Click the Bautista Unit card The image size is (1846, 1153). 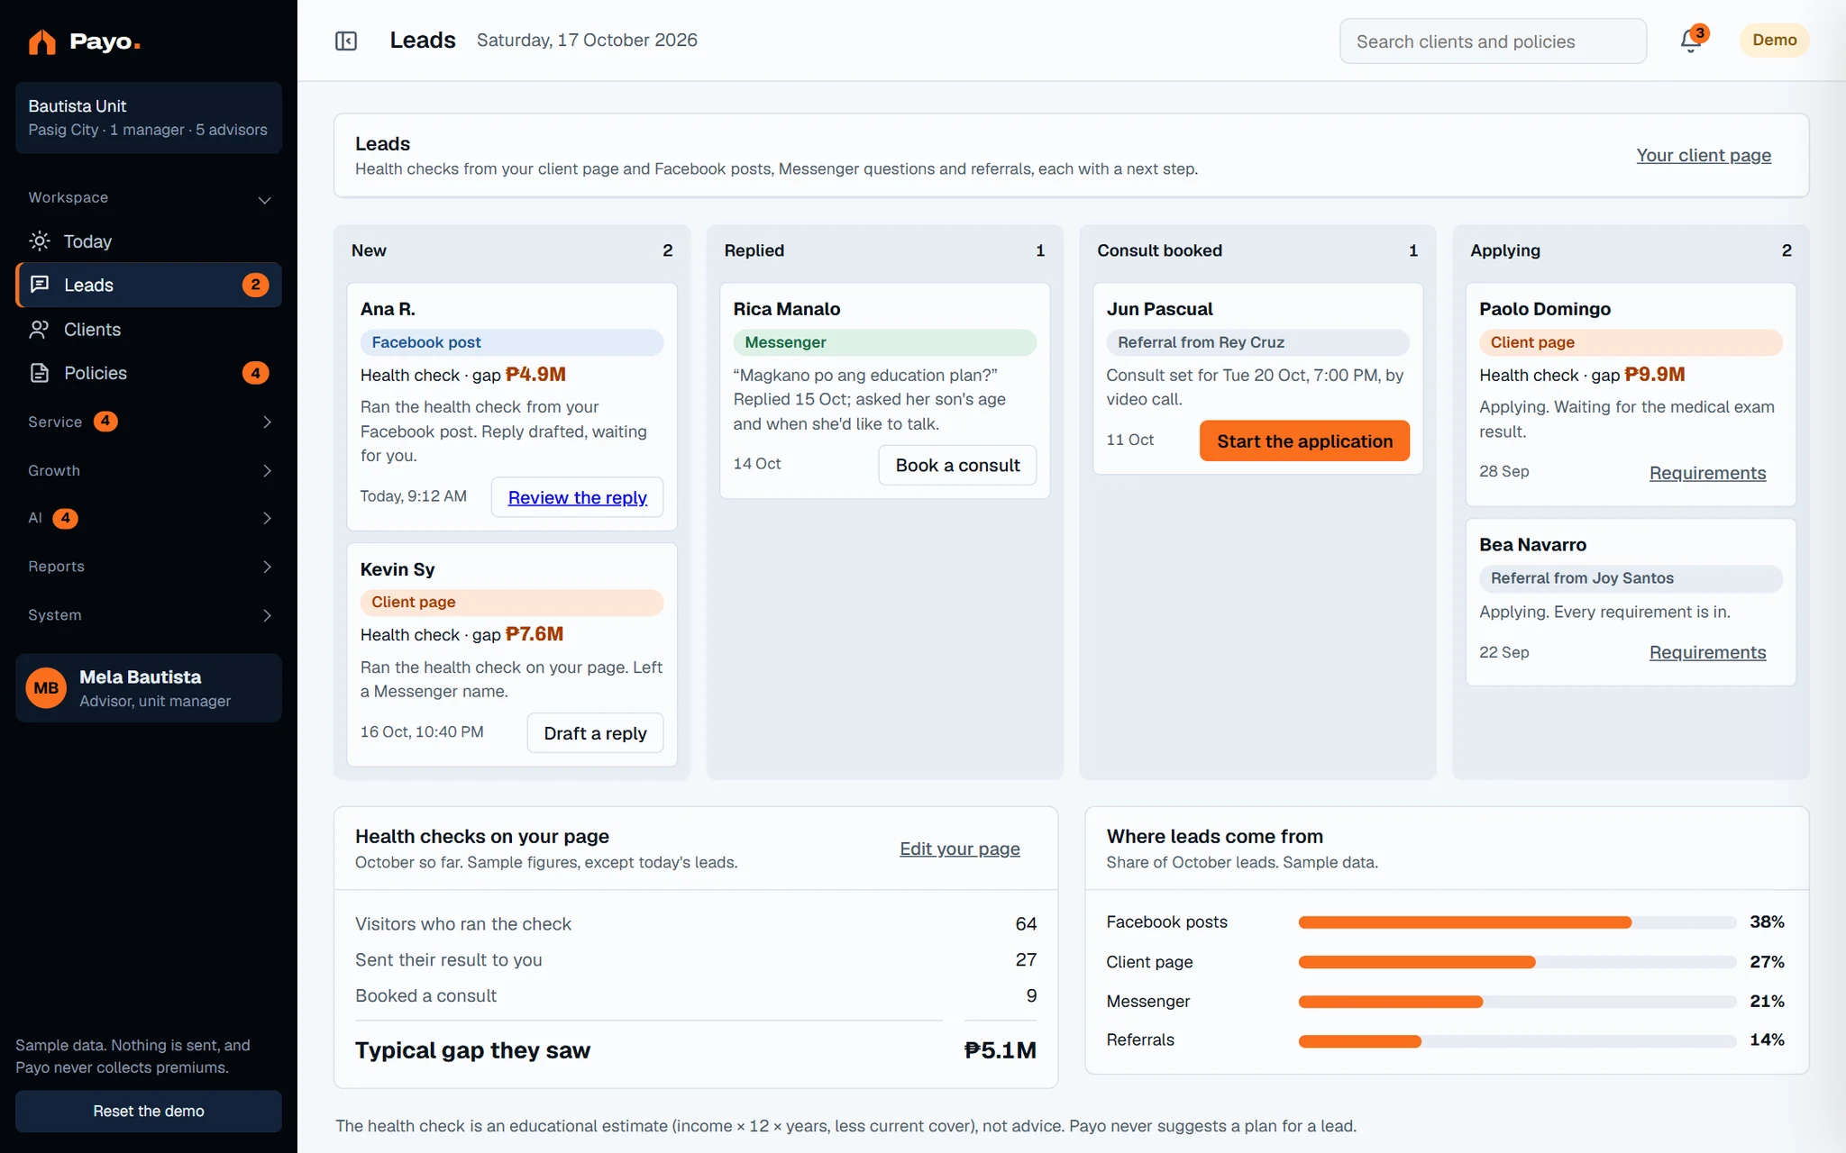pyautogui.click(x=149, y=118)
